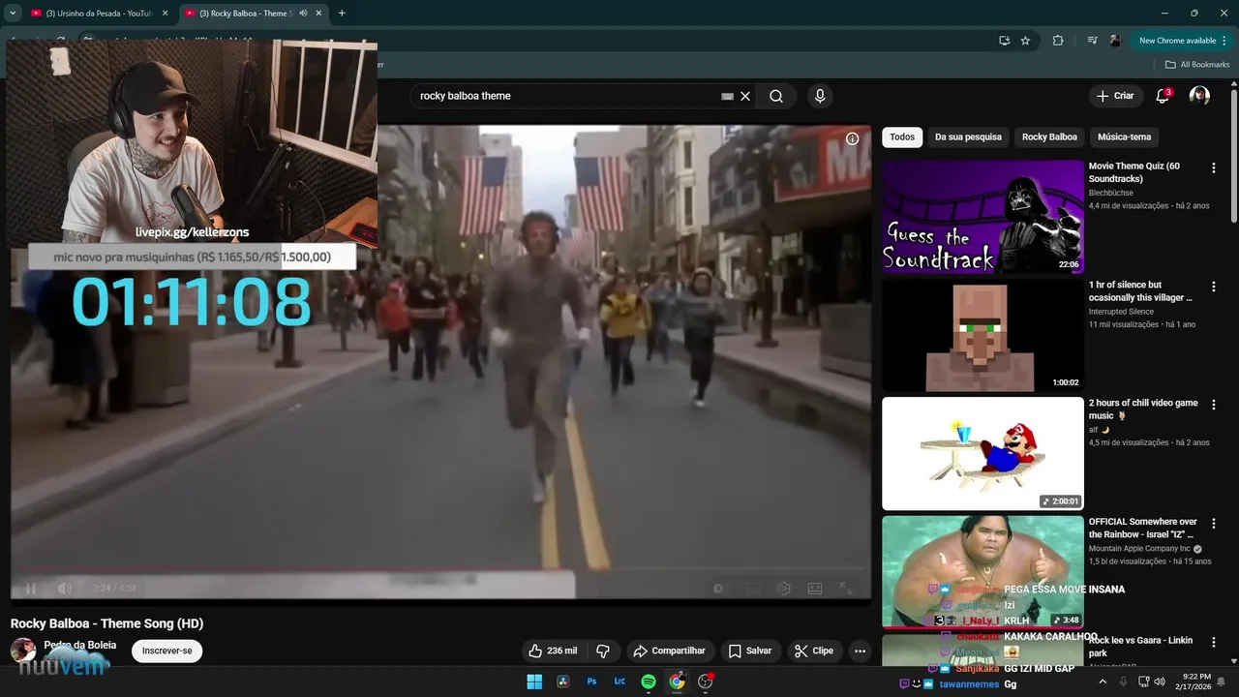1239x697 pixels.
Task: Open Chrome profile avatar
Action: coord(1115,41)
